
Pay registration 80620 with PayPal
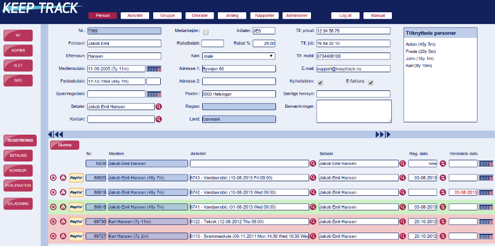click(76, 178)
